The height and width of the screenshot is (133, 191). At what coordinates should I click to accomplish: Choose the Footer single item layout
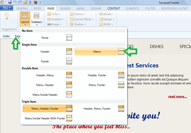(x=69, y=61)
